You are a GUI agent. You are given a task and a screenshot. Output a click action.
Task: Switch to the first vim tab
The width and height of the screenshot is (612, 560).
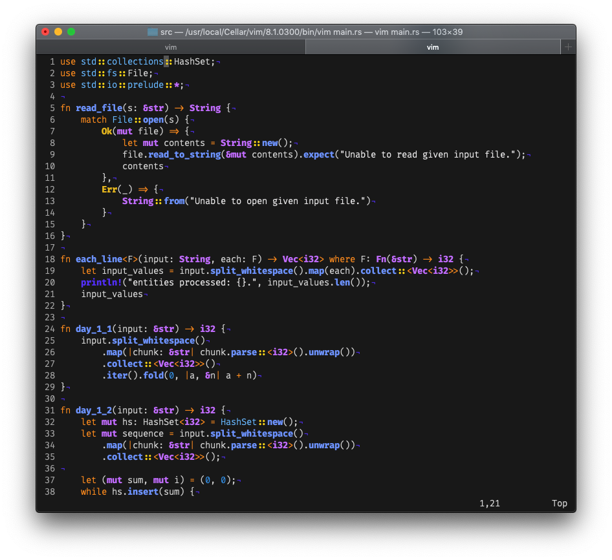171,47
